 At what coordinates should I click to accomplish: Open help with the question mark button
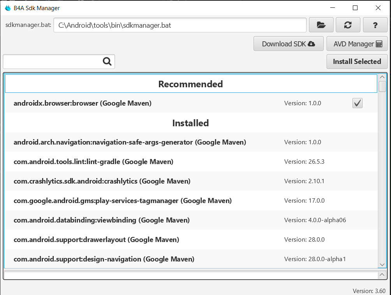pos(375,25)
